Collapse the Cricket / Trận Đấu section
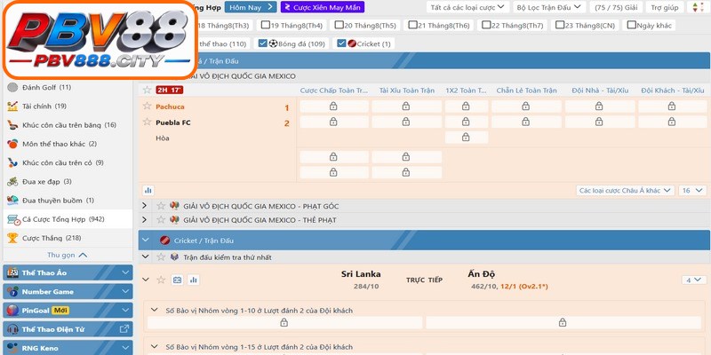 coord(146,241)
